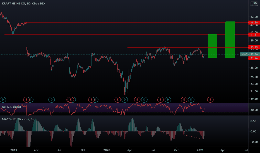Click the 21.00 price axis label
This screenshot has width=260, height=153.
(254, 91)
